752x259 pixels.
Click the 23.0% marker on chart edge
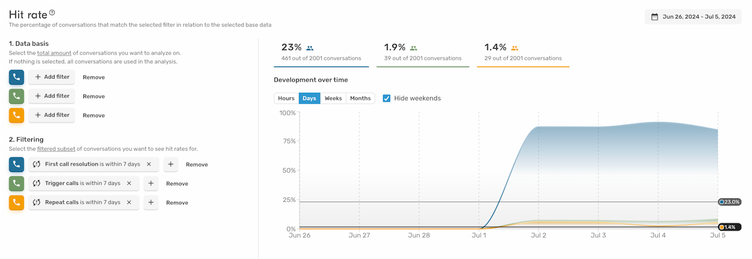pyautogui.click(x=730, y=202)
